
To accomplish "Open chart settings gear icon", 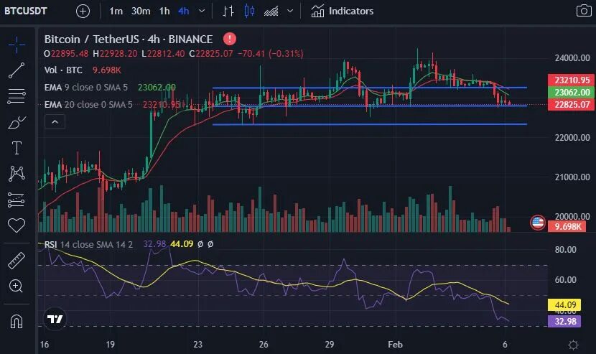I will [573, 345].
